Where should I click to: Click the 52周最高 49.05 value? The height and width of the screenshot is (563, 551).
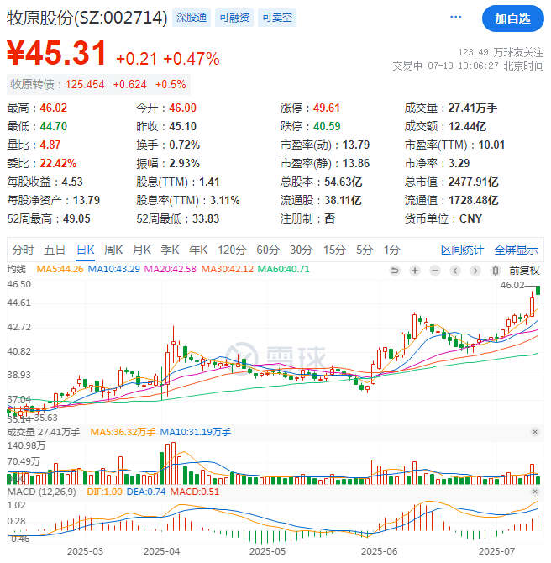76,218
